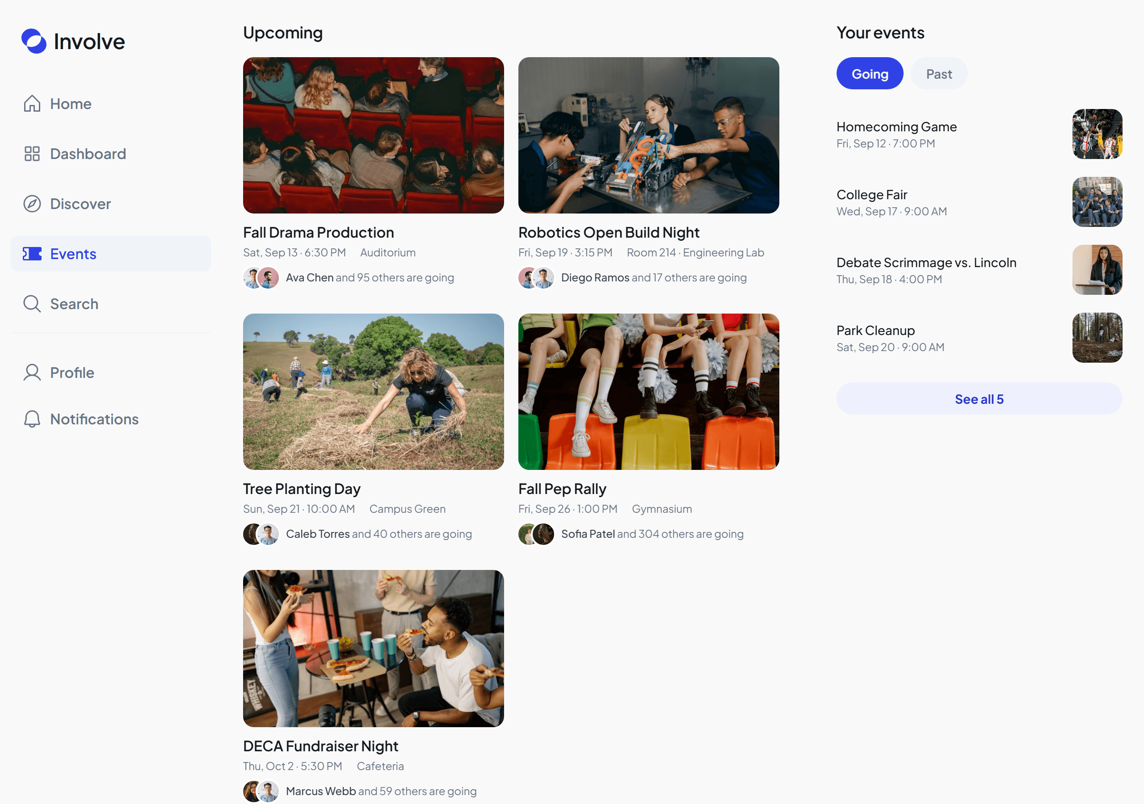Open the Tree Planting Day title
1144x804 pixels.
click(302, 489)
